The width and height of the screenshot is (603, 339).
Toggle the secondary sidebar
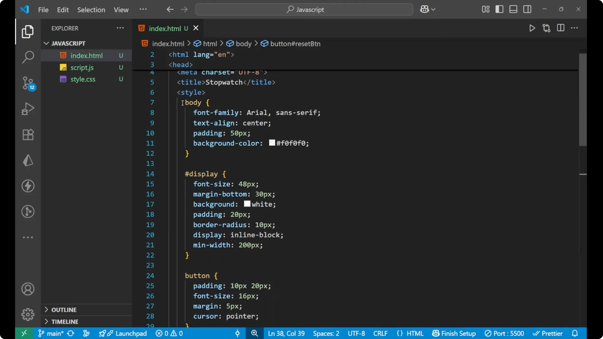(527, 9)
